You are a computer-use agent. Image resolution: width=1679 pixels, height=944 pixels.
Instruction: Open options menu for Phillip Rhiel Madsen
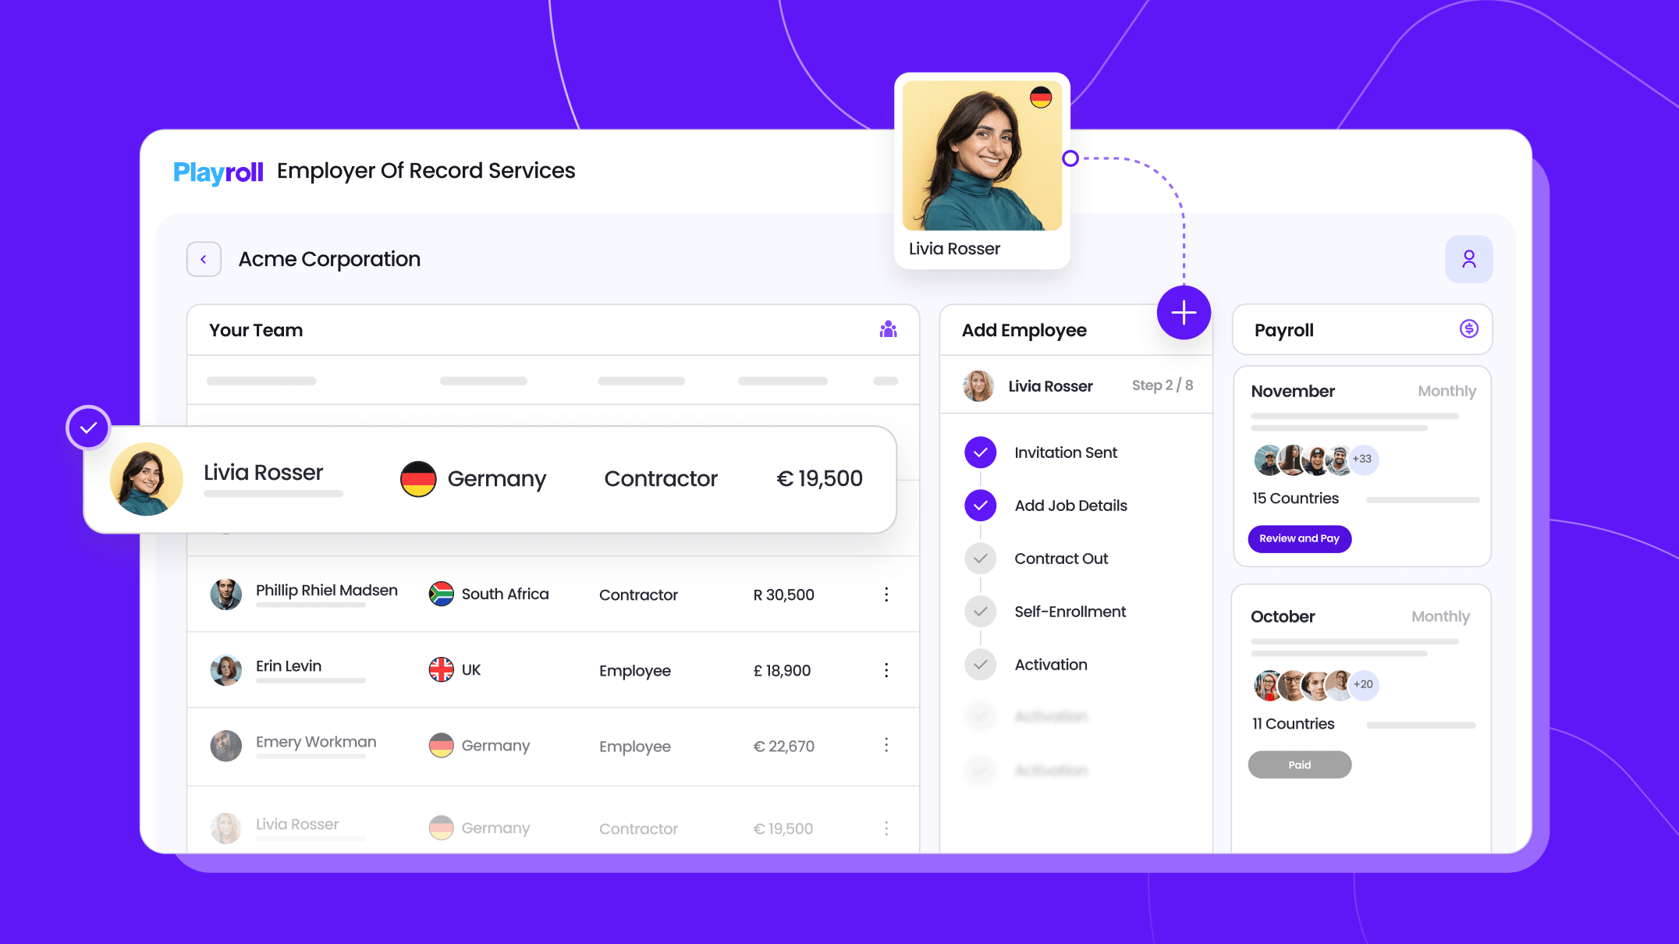point(886,594)
